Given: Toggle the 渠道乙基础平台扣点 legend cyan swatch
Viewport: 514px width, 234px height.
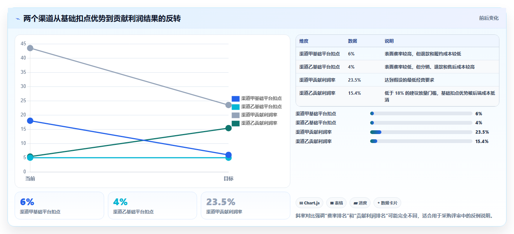Looking at the screenshot, I should [236, 107].
